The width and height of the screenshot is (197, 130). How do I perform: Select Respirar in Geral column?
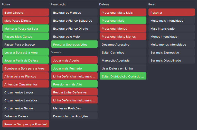point(172,12)
